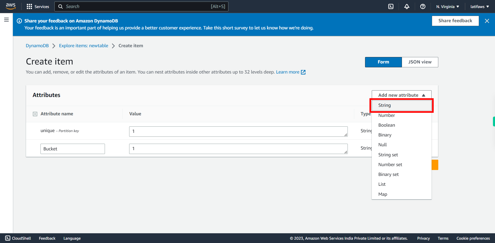The width and height of the screenshot is (495, 243).
Task: Click the Share feedback button
Action: 455,21
